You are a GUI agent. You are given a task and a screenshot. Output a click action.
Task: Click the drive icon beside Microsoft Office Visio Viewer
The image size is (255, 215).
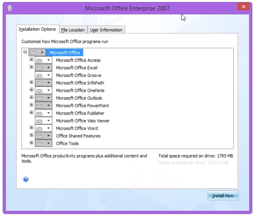(x=39, y=121)
